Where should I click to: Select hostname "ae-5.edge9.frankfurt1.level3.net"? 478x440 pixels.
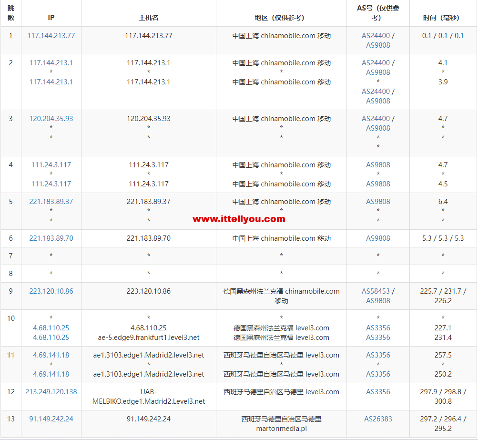[x=149, y=338]
